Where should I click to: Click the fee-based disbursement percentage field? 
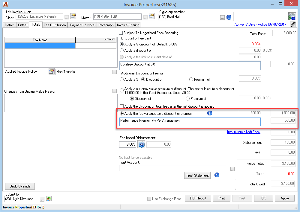point(127,144)
